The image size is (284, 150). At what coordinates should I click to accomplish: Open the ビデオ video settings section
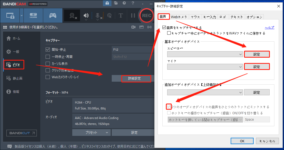coord(14,65)
